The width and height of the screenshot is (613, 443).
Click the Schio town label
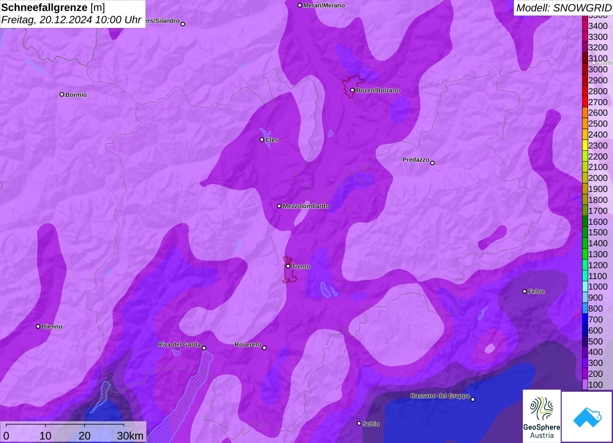(371, 424)
